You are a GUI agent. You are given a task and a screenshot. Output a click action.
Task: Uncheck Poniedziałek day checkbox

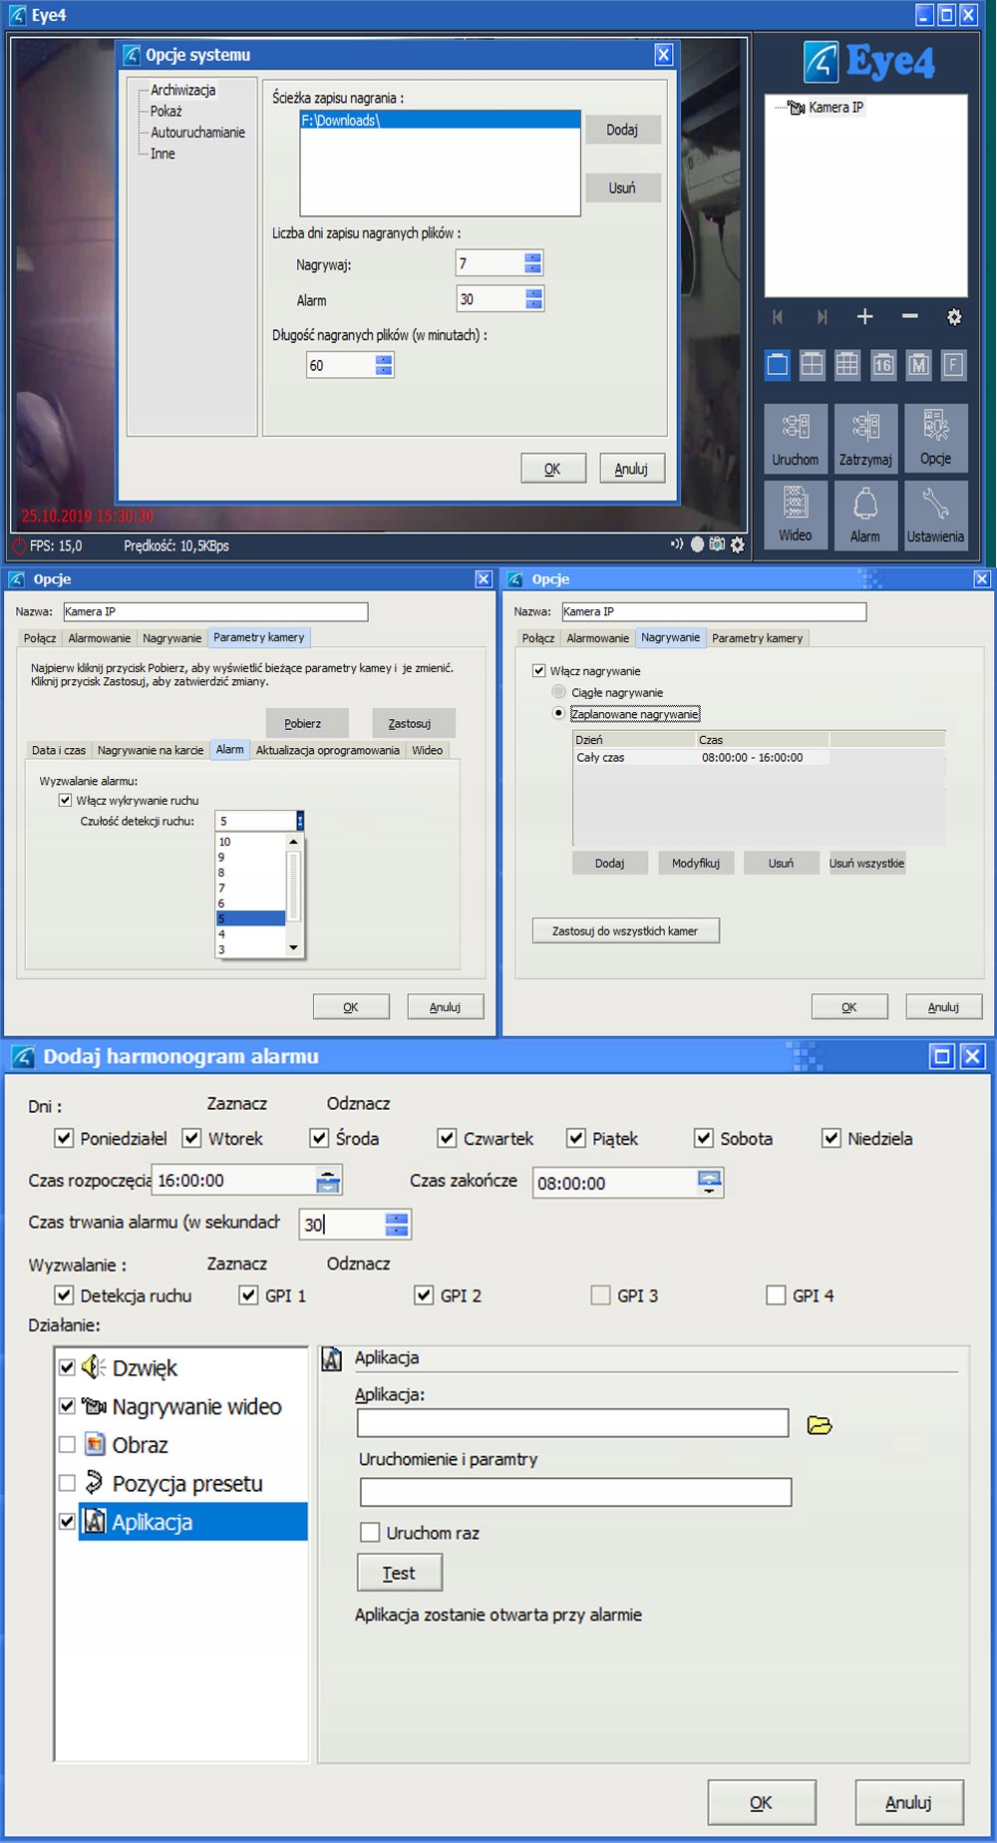click(64, 1138)
